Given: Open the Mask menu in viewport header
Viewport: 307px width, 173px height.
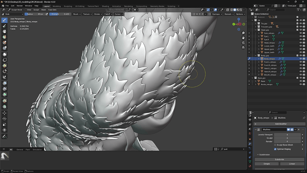Looking at the screenshot, I should click(44, 10).
